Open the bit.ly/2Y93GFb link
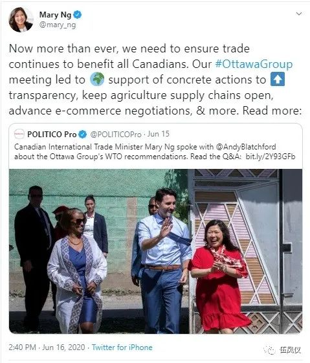 coord(271,157)
